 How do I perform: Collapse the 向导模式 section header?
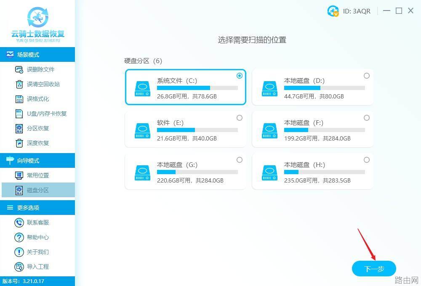click(x=37, y=160)
